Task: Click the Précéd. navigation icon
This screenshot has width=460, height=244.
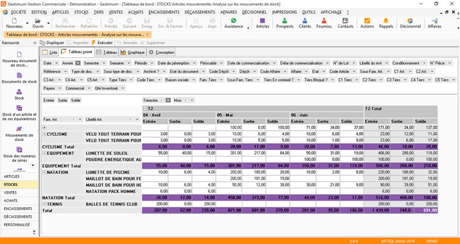Action: 111,21
